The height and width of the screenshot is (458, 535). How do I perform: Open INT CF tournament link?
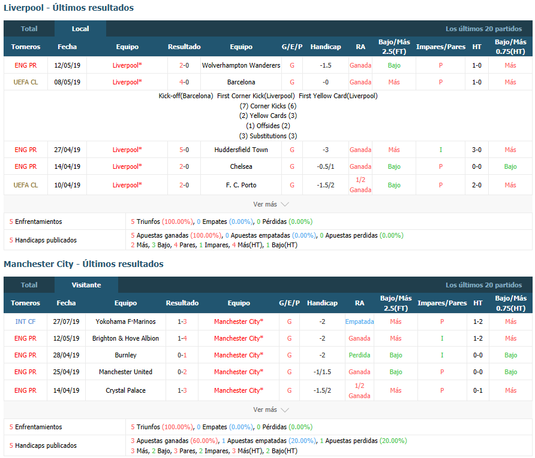tap(25, 321)
